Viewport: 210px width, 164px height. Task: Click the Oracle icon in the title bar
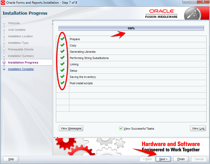tap(3, 2)
